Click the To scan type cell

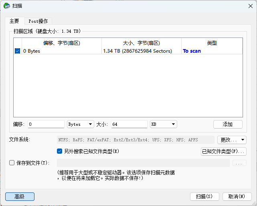coord(212,51)
